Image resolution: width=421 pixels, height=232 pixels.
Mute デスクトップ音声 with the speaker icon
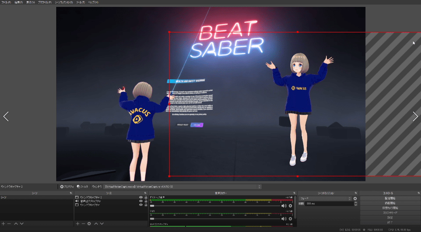(x=283, y=206)
